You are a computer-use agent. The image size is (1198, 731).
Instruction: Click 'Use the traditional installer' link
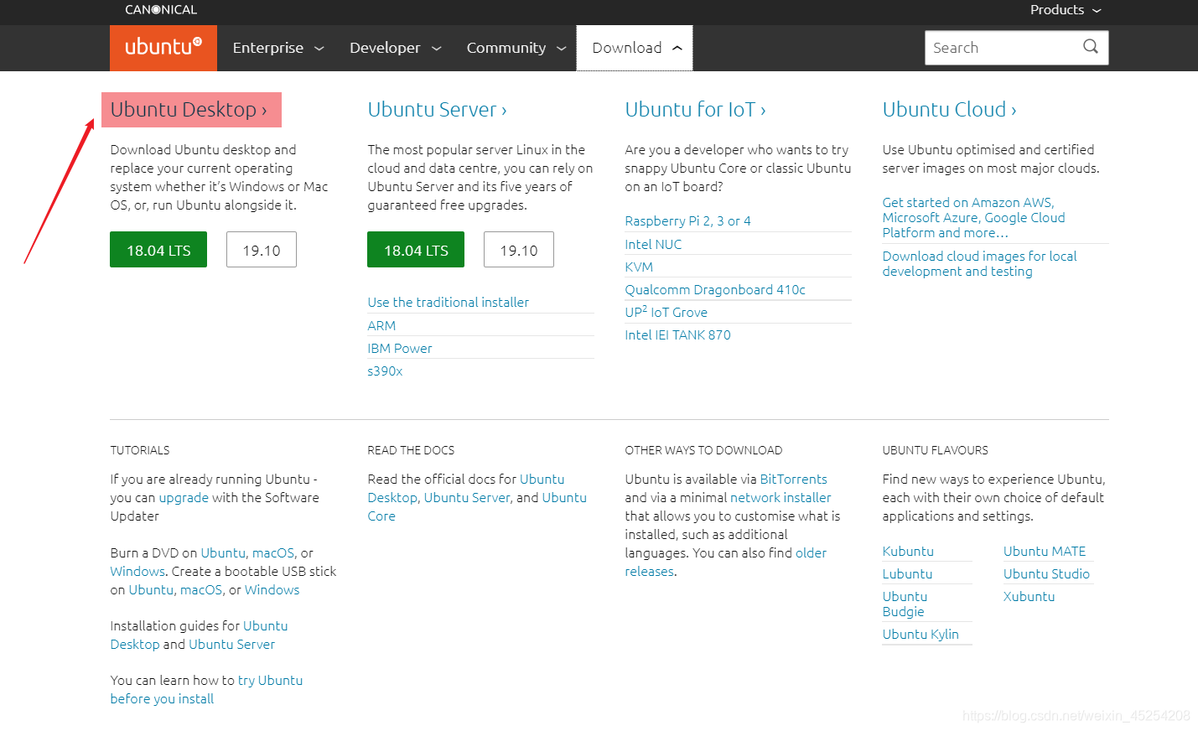[x=448, y=302]
